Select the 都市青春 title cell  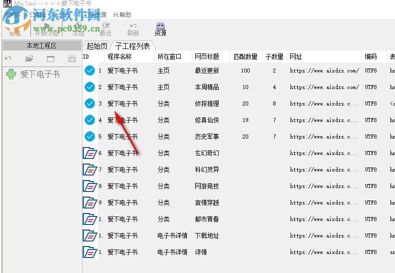pyautogui.click(x=207, y=219)
